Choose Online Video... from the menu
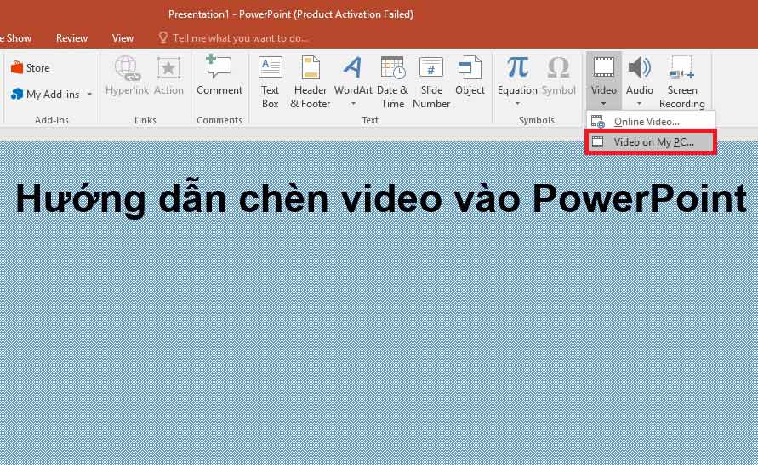The image size is (758, 465). coord(650,122)
